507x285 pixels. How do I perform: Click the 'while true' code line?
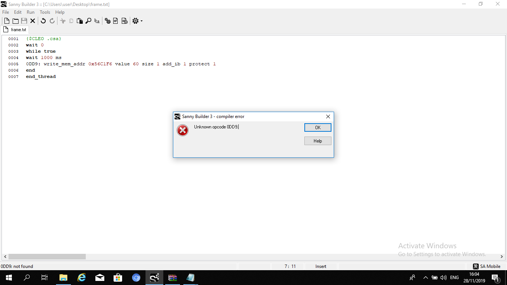click(x=41, y=51)
